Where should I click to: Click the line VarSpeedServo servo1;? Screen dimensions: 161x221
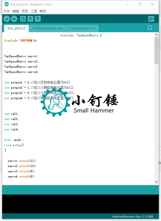[x=21, y=56]
